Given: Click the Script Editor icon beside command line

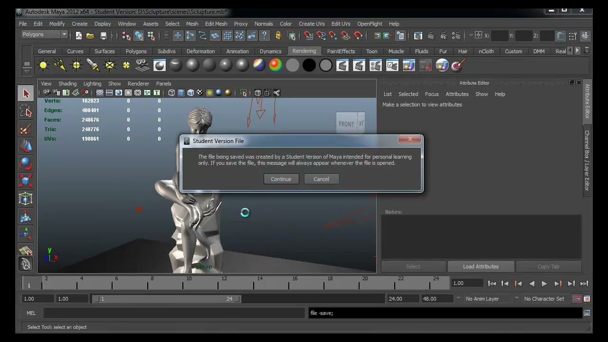Looking at the screenshot, I should (x=587, y=313).
